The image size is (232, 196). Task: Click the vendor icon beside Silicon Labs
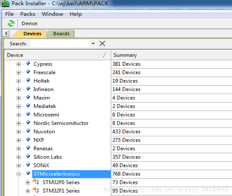(28, 156)
